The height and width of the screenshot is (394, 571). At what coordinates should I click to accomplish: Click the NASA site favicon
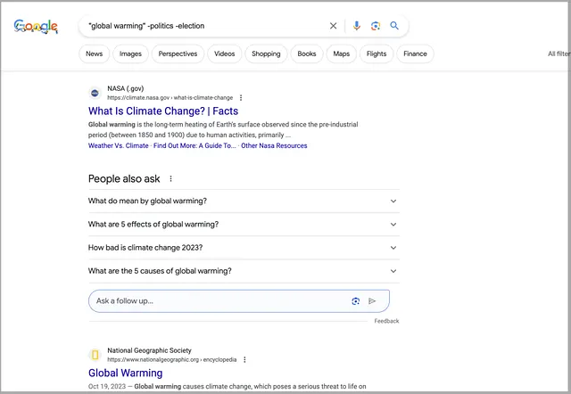click(95, 93)
